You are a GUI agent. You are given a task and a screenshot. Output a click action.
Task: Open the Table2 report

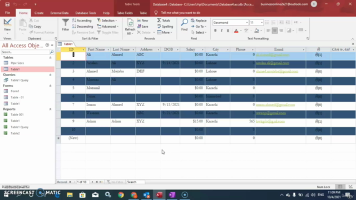(15, 133)
